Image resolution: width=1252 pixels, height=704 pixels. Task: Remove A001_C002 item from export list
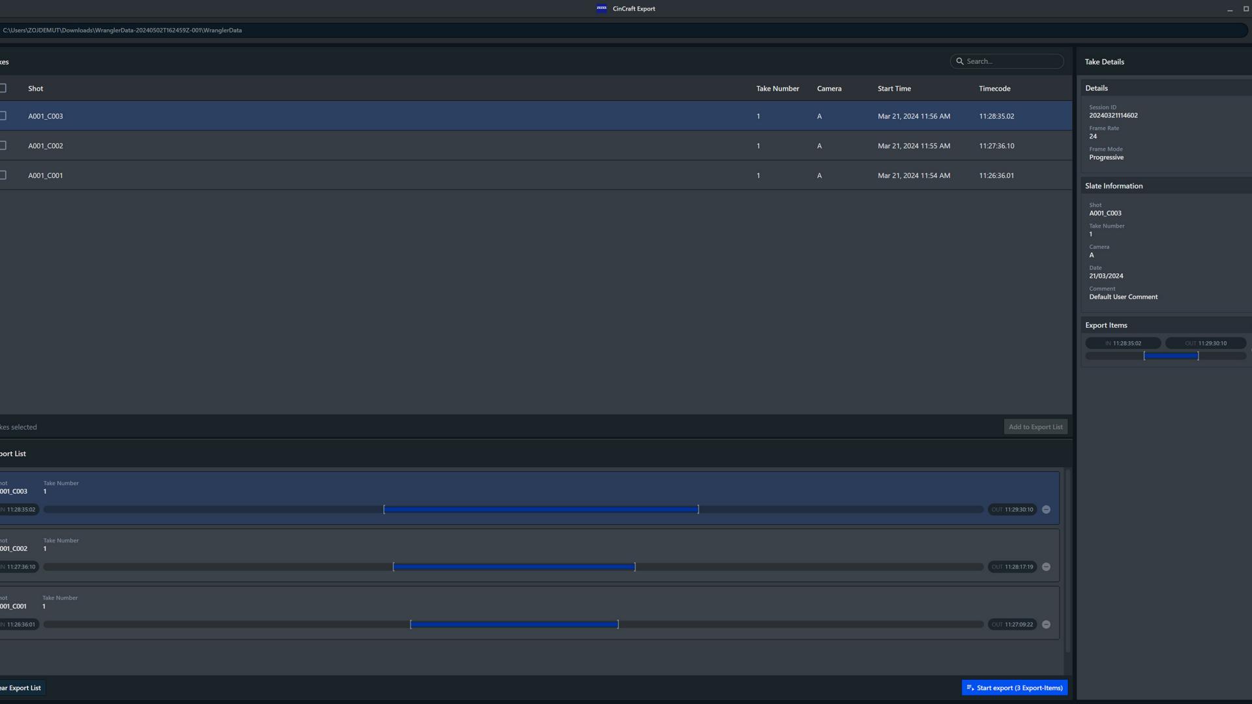1046,567
